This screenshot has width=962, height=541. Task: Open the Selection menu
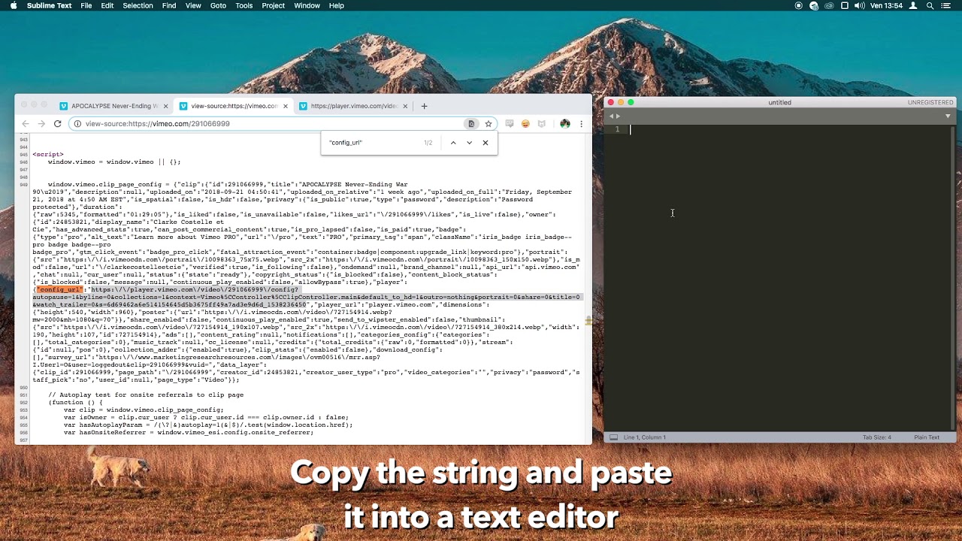click(138, 5)
